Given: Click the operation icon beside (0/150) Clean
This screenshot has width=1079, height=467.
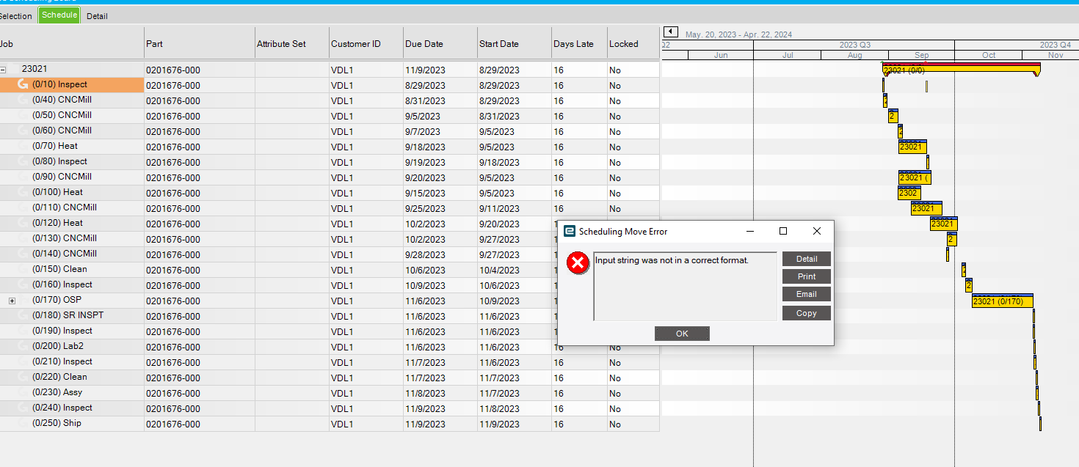Looking at the screenshot, I should click(x=22, y=269).
